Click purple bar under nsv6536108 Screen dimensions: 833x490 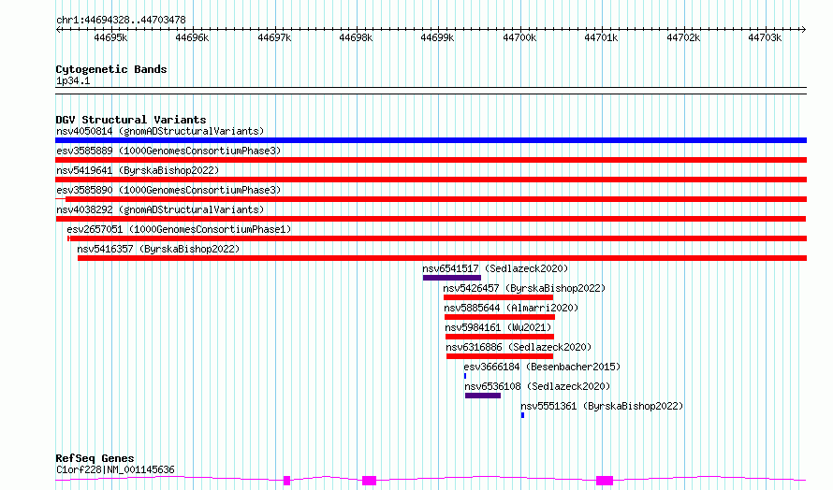483,396
